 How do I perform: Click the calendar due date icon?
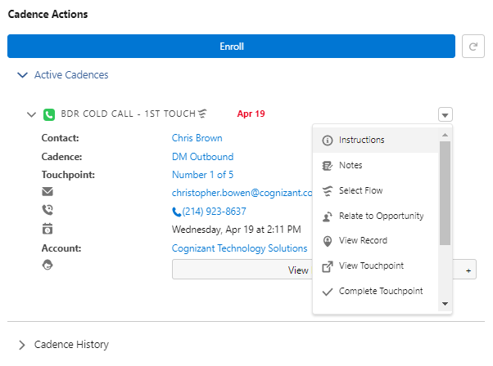(47, 229)
